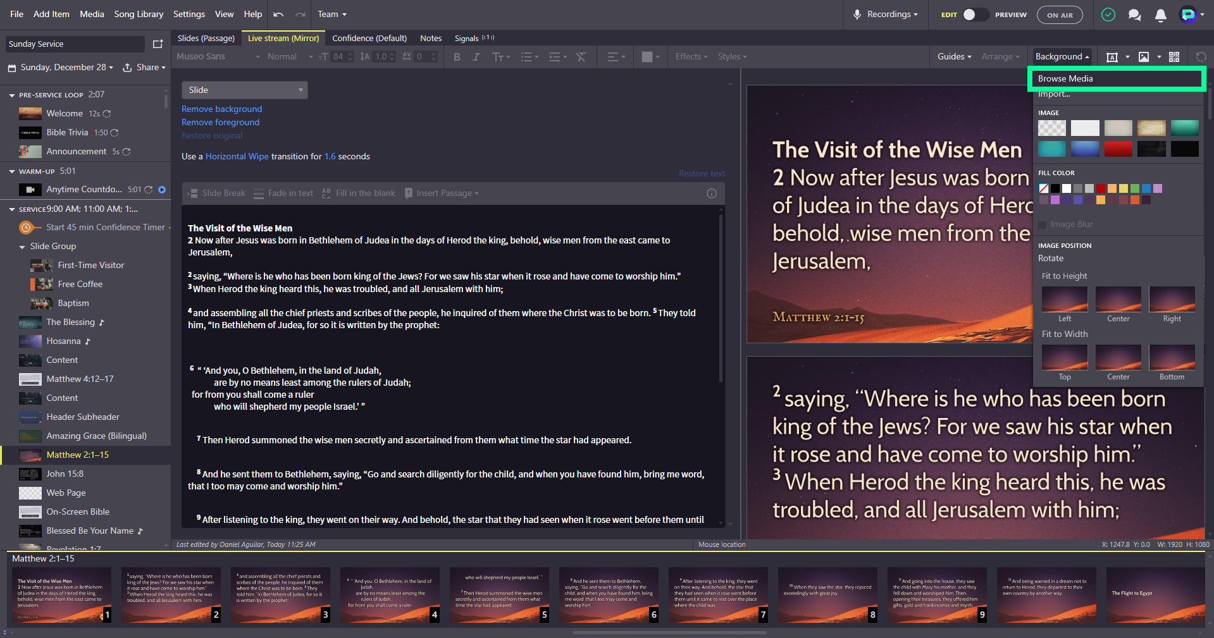Image resolution: width=1214 pixels, height=638 pixels.
Task: Open the Sunday, December 28 date dropdown
Action: click(61, 67)
